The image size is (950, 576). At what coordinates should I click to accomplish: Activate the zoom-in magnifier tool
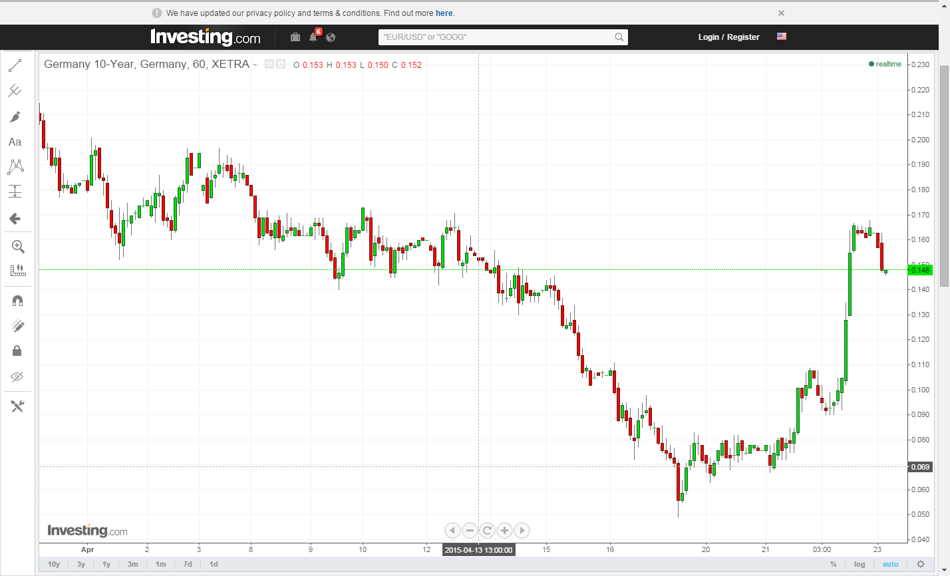(18, 247)
